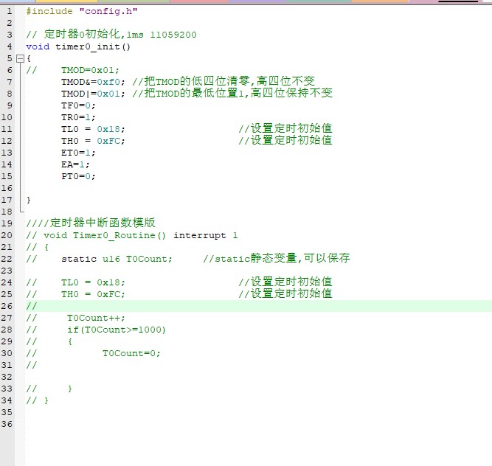492x466 pixels.
Task: Click commented 'TH0 = 0xFC;' on line 25
Action: pyautogui.click(x=93, y=294)
